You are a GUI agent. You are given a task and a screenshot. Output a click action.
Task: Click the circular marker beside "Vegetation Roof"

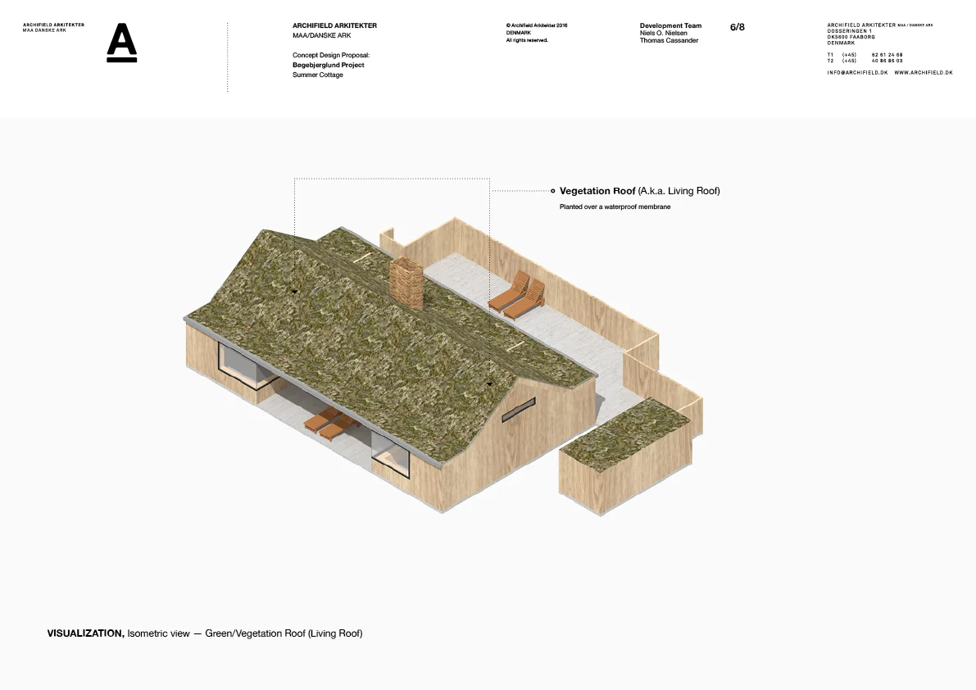[552, 191]
